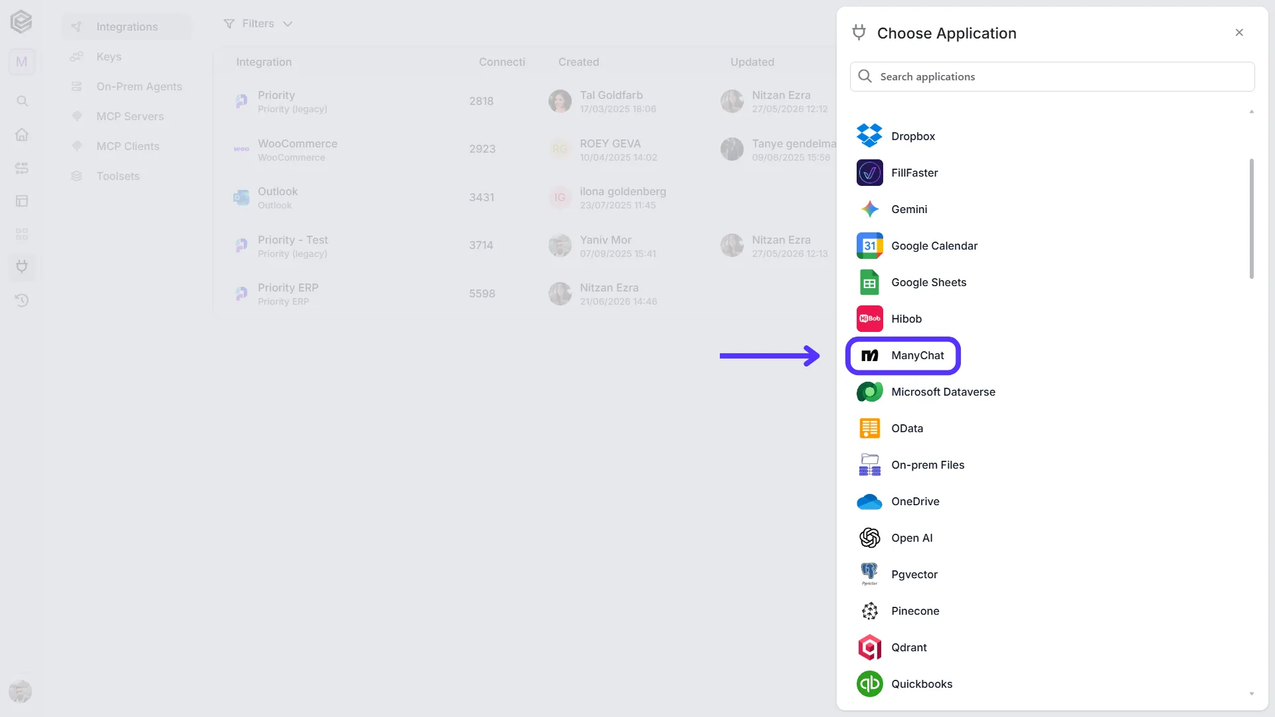Go to On-Prem Agents
The height and width of the screenshot is (717, 1275).
tap(126, 86)
